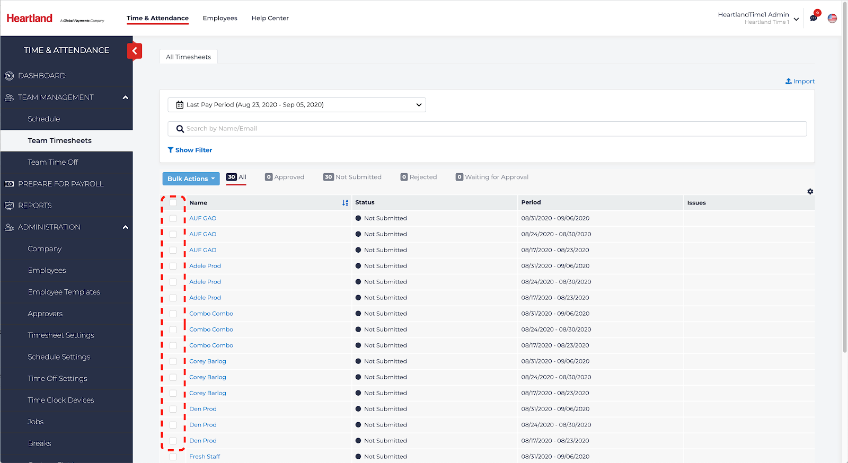Select the first Corey Barlog row checkbox
The width and height of the screenshot is (848, 463).
(x=173, y=361)
